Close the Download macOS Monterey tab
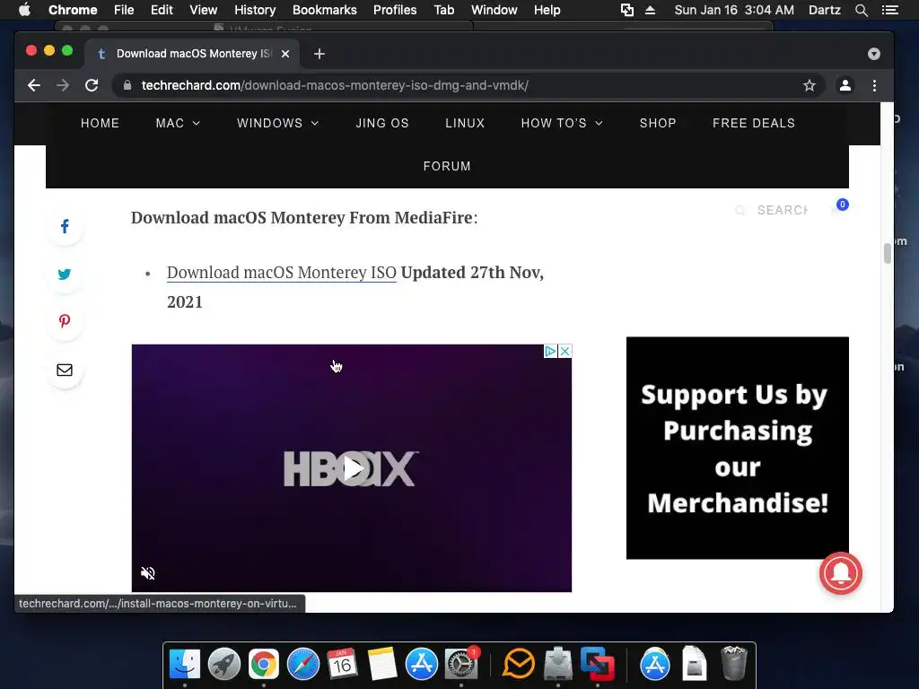Image resolution: width=919 pixels, height=689 pixels. pyautogui.click(x=285, y=54)
